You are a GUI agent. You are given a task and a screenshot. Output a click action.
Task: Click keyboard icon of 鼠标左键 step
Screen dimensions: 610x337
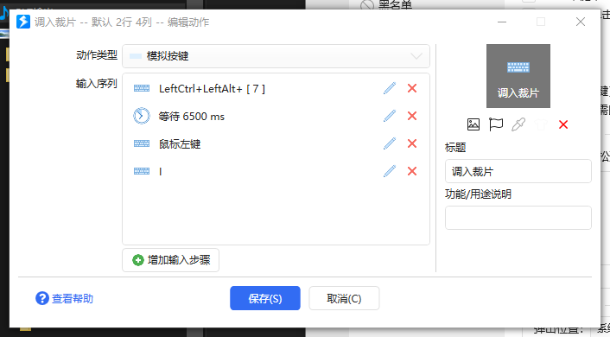click(142, 143)
